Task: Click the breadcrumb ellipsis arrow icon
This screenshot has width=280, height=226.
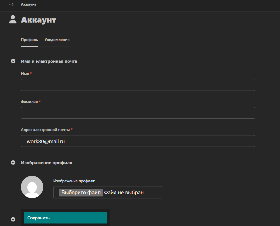Action: pyautogui.click(x=11, y=4)
